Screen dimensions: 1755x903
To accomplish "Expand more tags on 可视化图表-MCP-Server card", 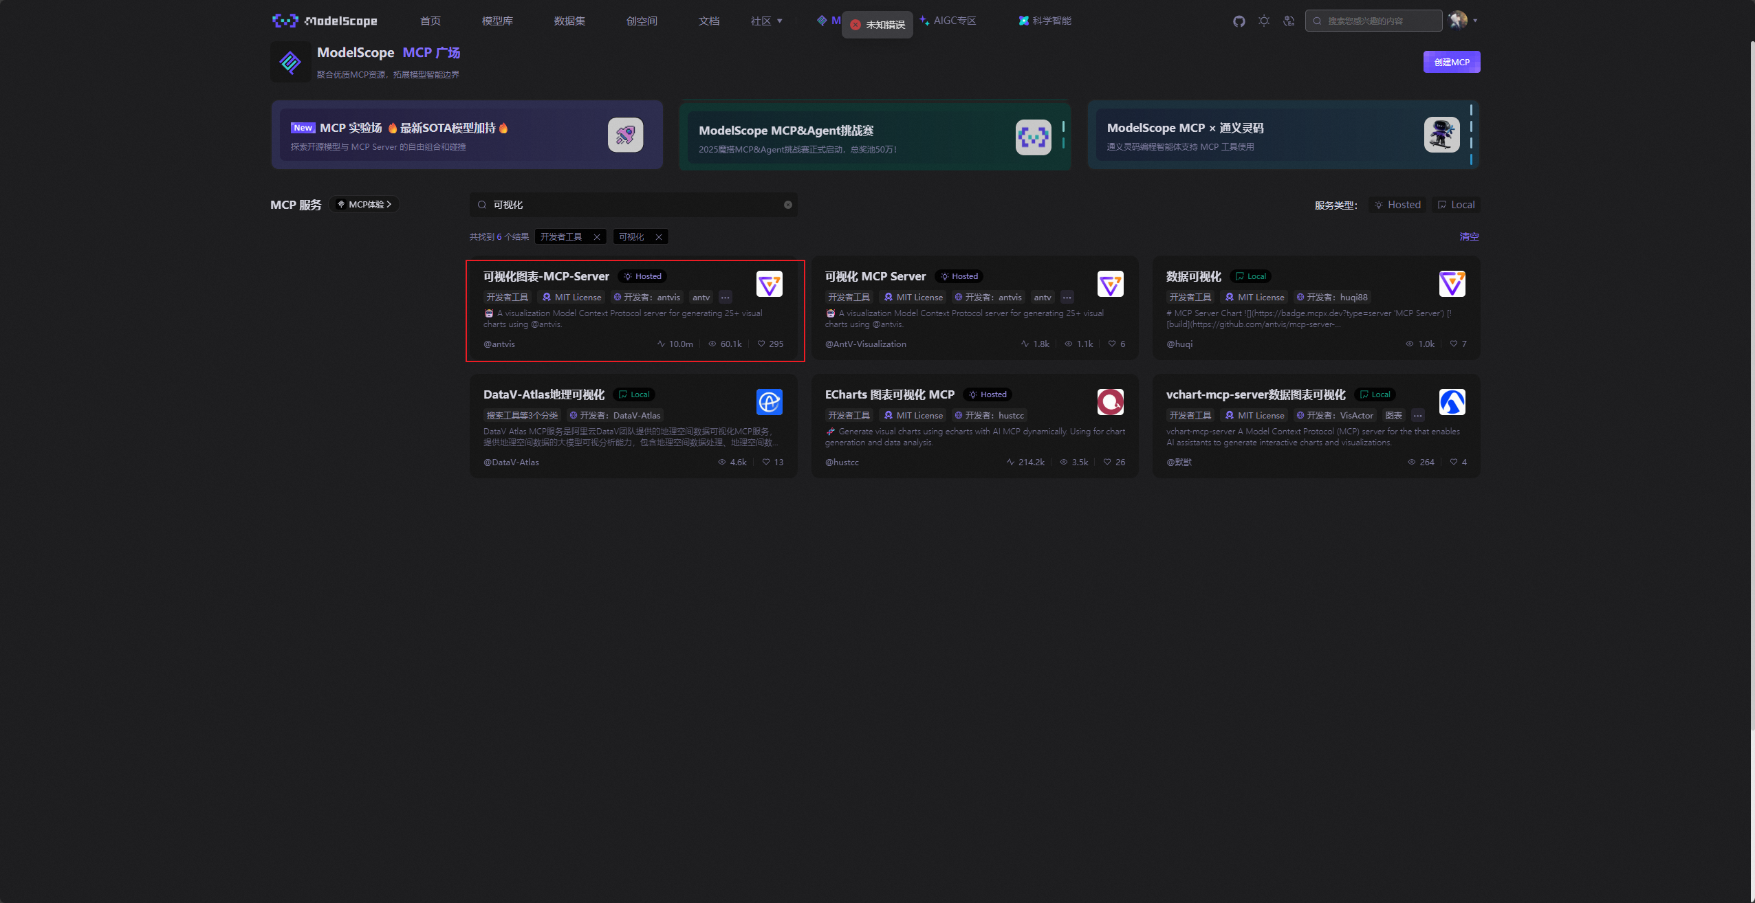I will (x=725, y=298).
